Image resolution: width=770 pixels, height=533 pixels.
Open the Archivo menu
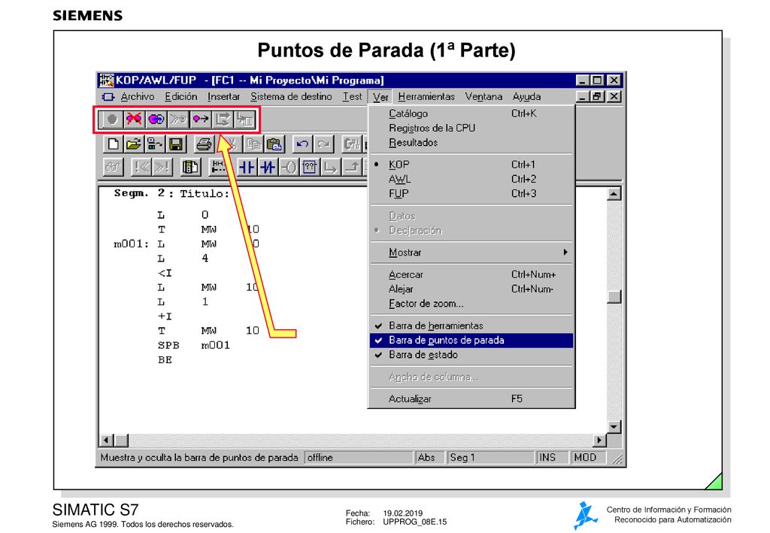click(138, 97)
